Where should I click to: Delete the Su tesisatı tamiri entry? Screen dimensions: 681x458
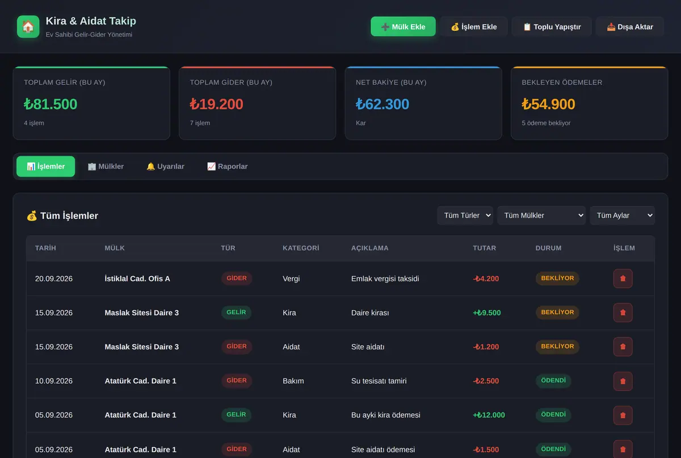click(x=623, y=381)
